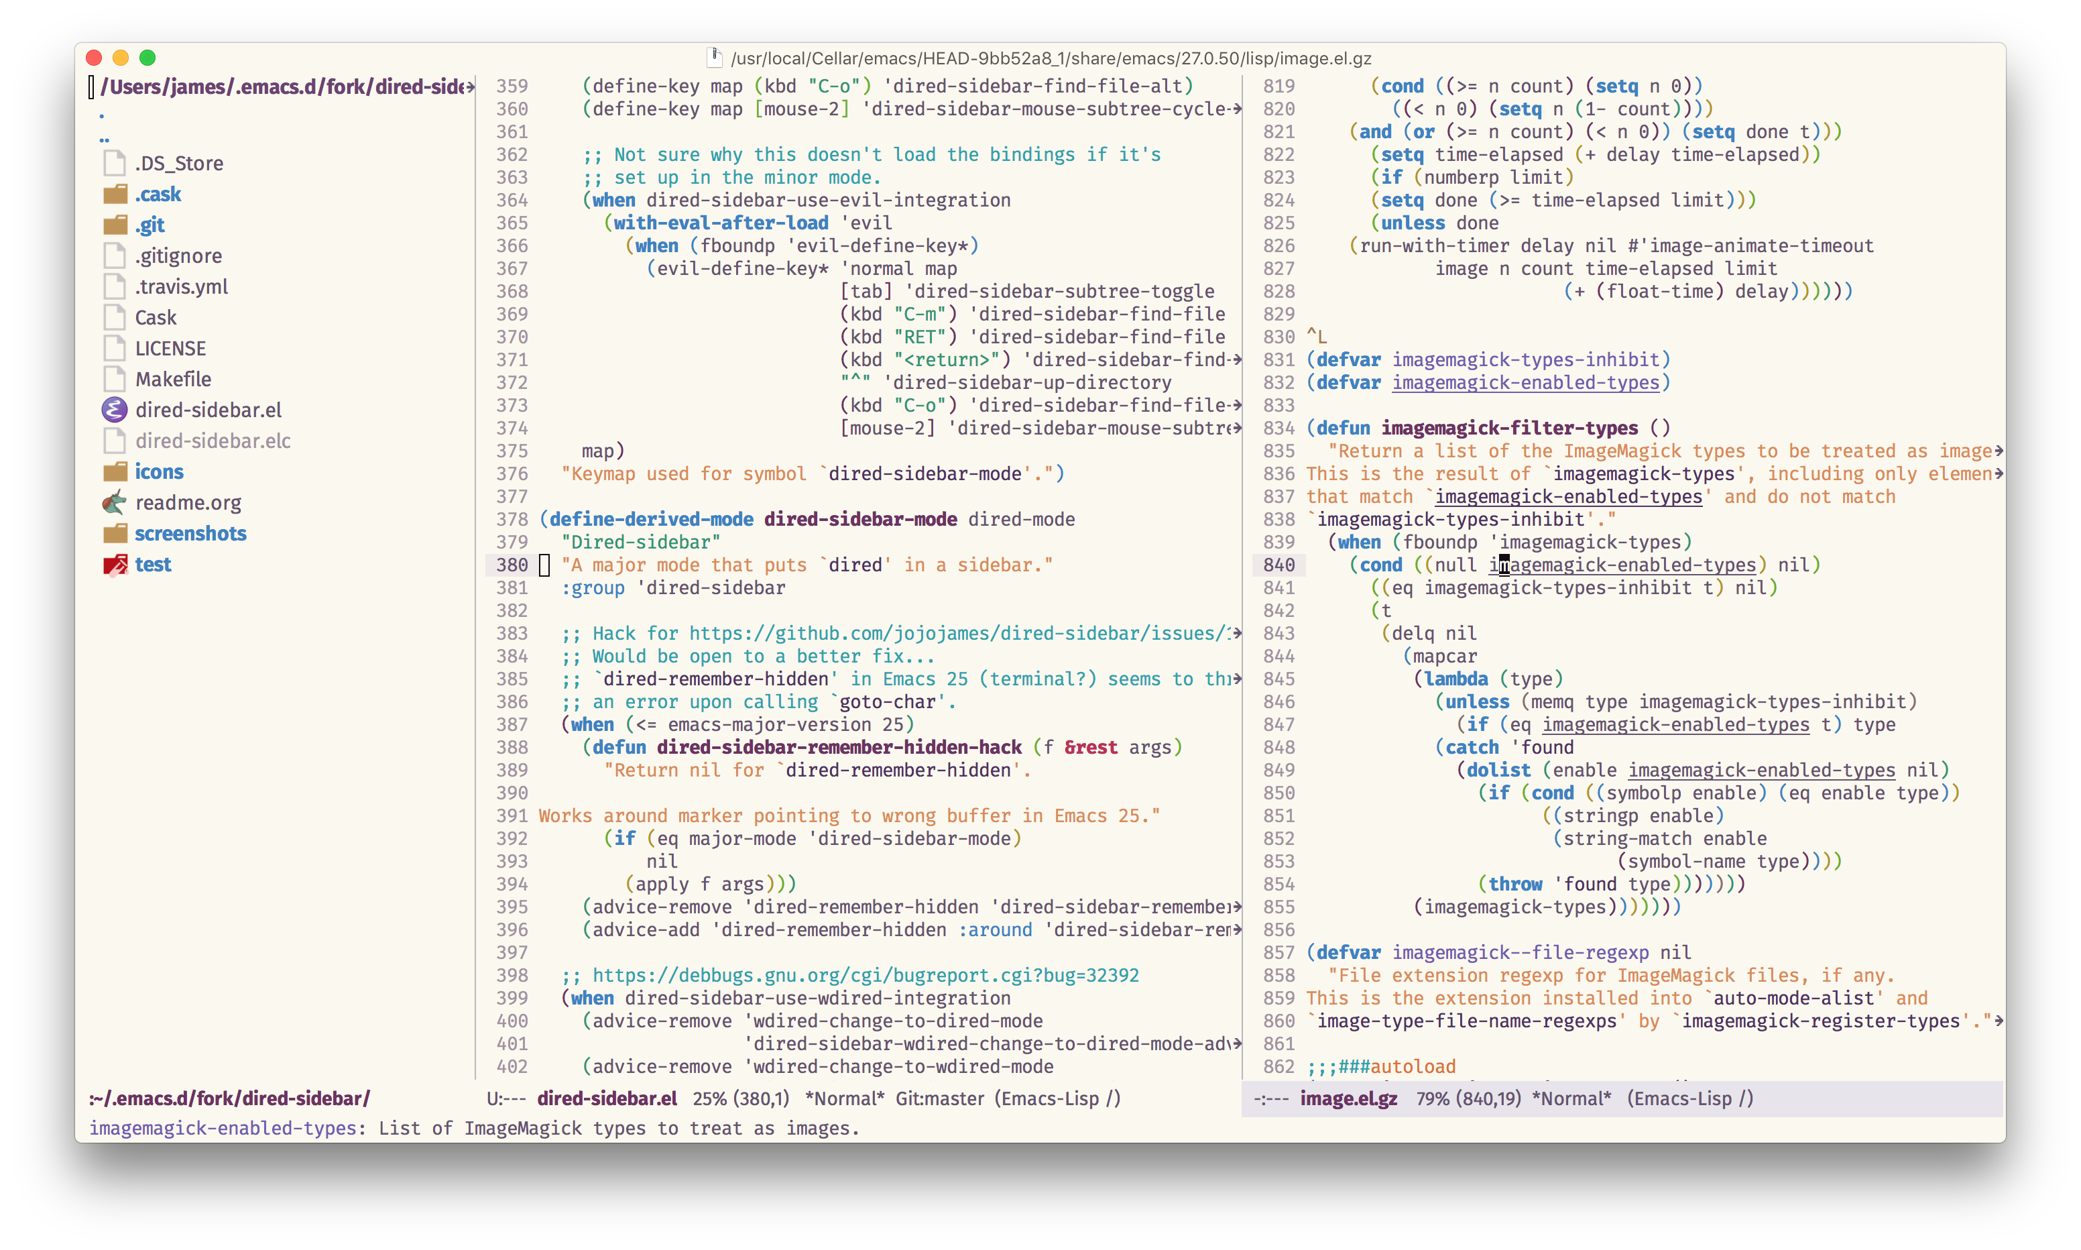
Task: Click the red test folder icon
Action: pos(115,565)
